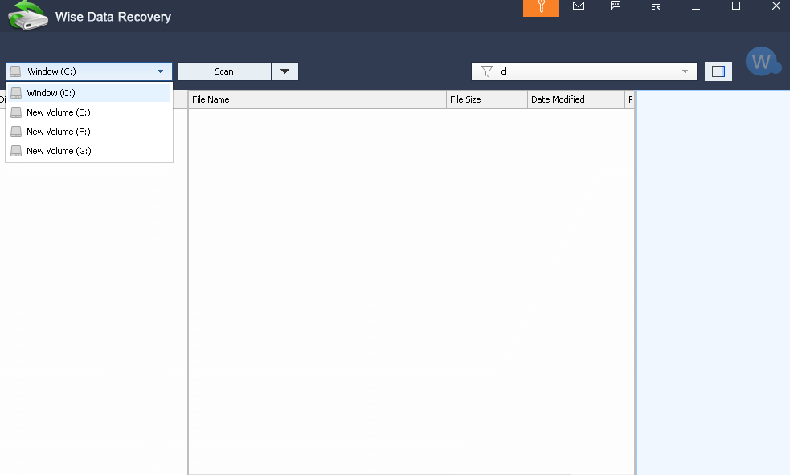Click the filter funnel icon
The height and width of the screenshot is (475, 790).
tap(487, 71)
